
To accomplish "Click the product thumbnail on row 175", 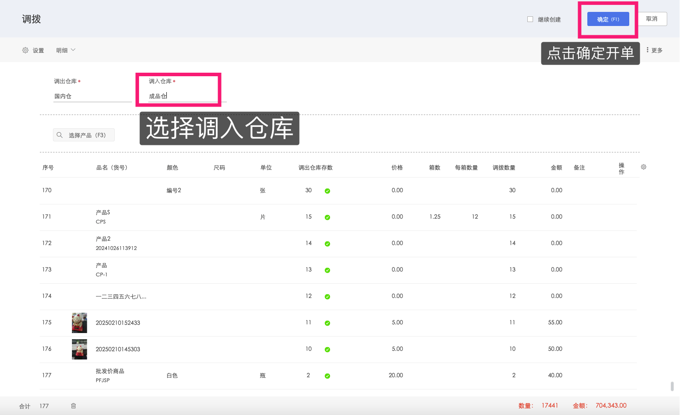I will tap(79, 322).
